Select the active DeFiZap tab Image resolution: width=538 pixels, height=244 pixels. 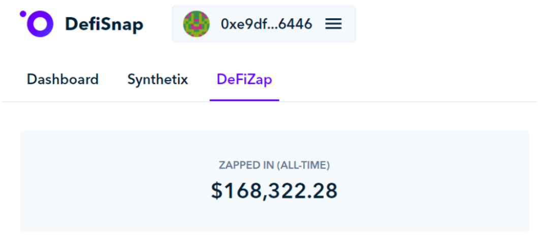(244, 79)
